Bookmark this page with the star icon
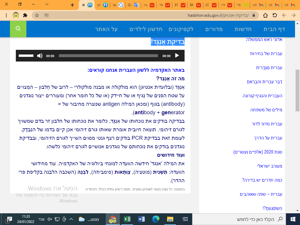The height and width of the screenshot is (225, 300). 37,15
